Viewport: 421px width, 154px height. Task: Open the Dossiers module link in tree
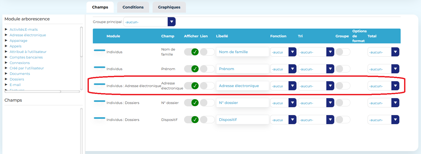click(17, 79)
